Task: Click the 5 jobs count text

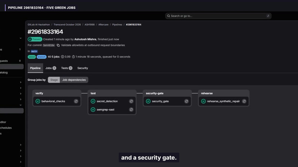Action: pyautogui.click(x=55, y=57)
